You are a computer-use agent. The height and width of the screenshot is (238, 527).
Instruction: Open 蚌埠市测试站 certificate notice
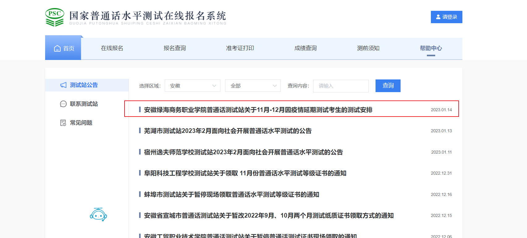pyautogui.click(x=232, y=194)
